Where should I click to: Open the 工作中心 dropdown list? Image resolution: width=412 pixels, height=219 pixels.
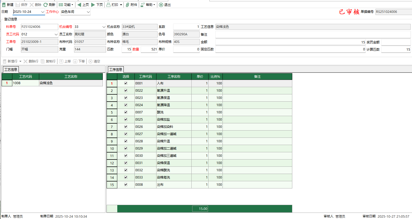[88, 12]
